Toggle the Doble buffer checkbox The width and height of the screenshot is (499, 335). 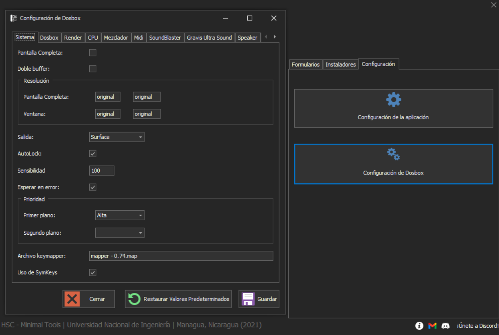pos(92,69)
